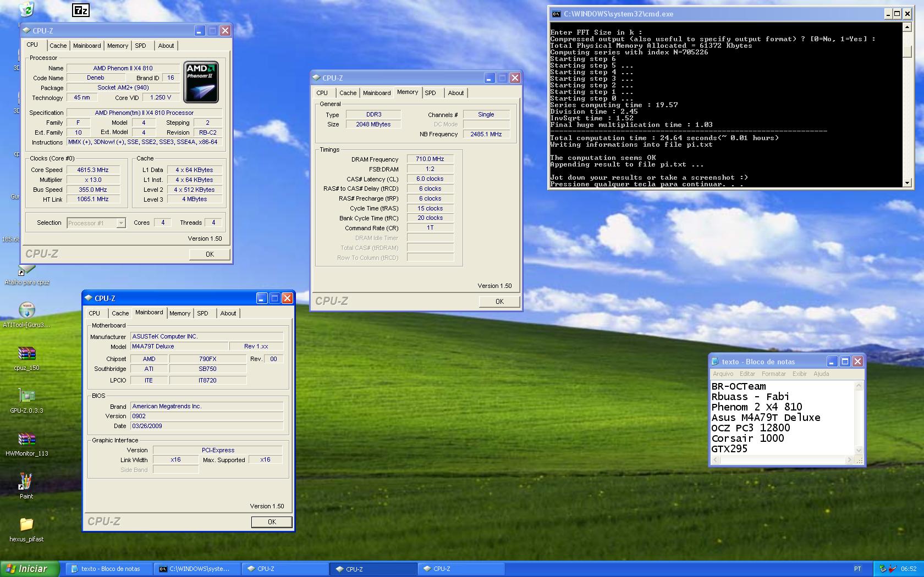Click OK in the Memory CPU-Z window

point(499,301)
